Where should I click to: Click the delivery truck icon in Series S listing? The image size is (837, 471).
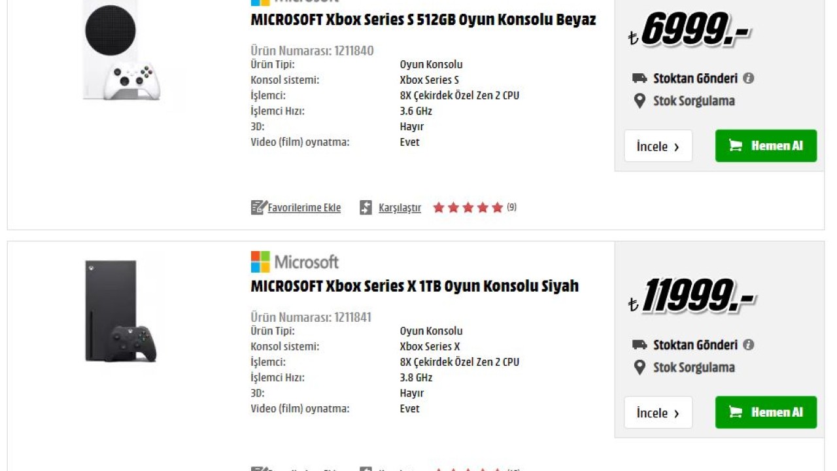[640, 78]
